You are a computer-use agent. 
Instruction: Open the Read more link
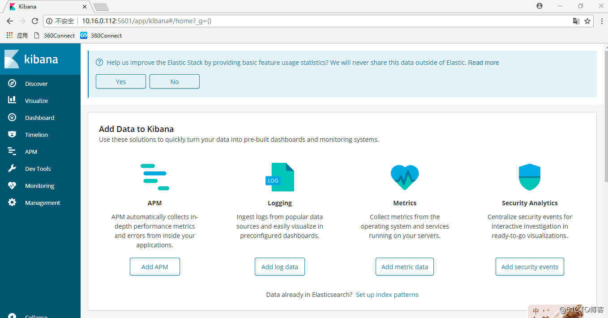pos(484,63)
